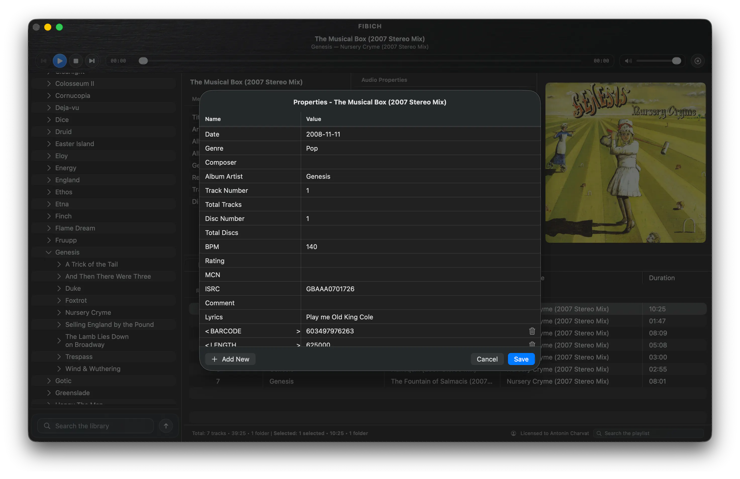
Task: Adjust the volume slider knob
Action: pos(676,61)
